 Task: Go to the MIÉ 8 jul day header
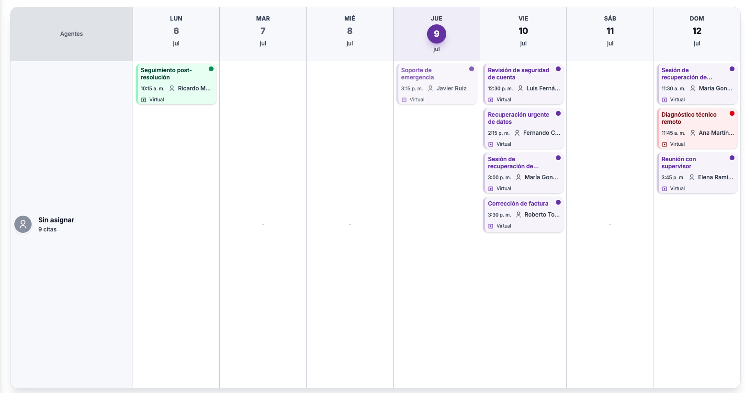350,34
